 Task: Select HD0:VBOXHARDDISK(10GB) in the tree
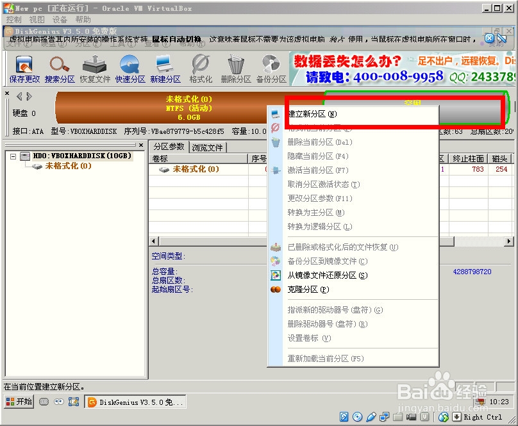[x=82, y=156]
